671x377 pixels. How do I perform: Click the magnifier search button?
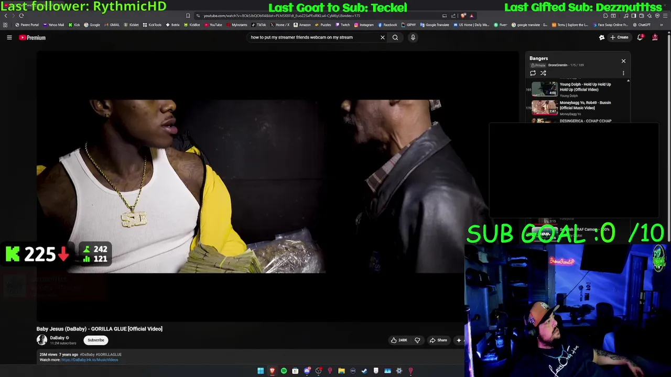pos(395,37)
